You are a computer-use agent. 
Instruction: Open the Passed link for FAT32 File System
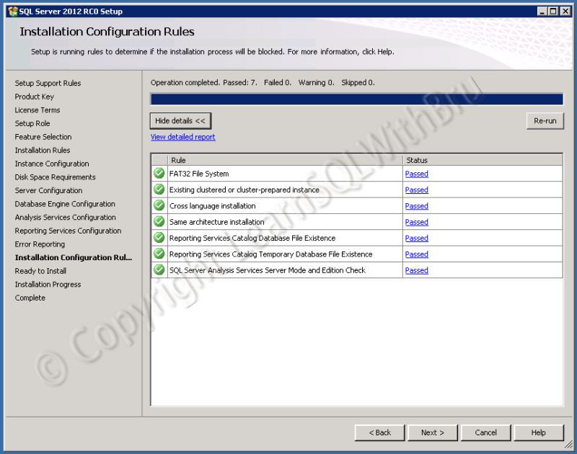(x=416, y=174)
